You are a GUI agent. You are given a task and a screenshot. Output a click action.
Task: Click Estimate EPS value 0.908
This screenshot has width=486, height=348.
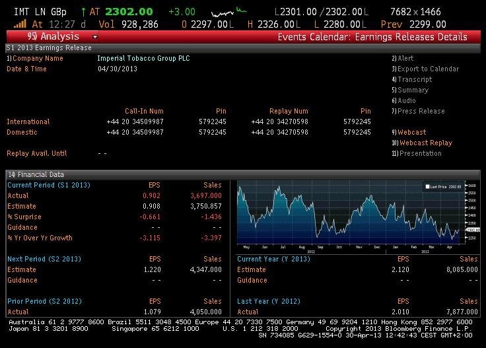[152, 207]
